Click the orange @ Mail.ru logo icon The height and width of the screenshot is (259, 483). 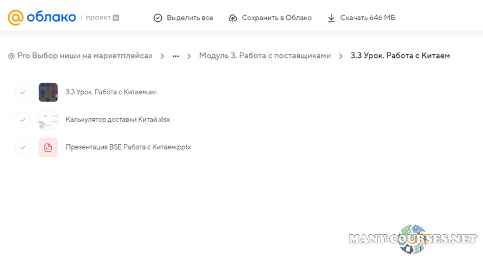15,18
